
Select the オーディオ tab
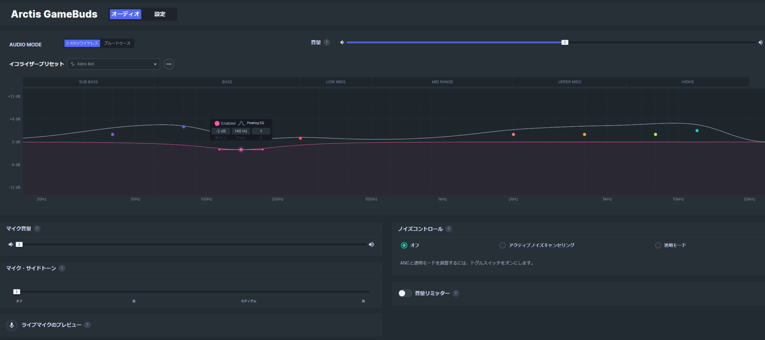[126, 14]
